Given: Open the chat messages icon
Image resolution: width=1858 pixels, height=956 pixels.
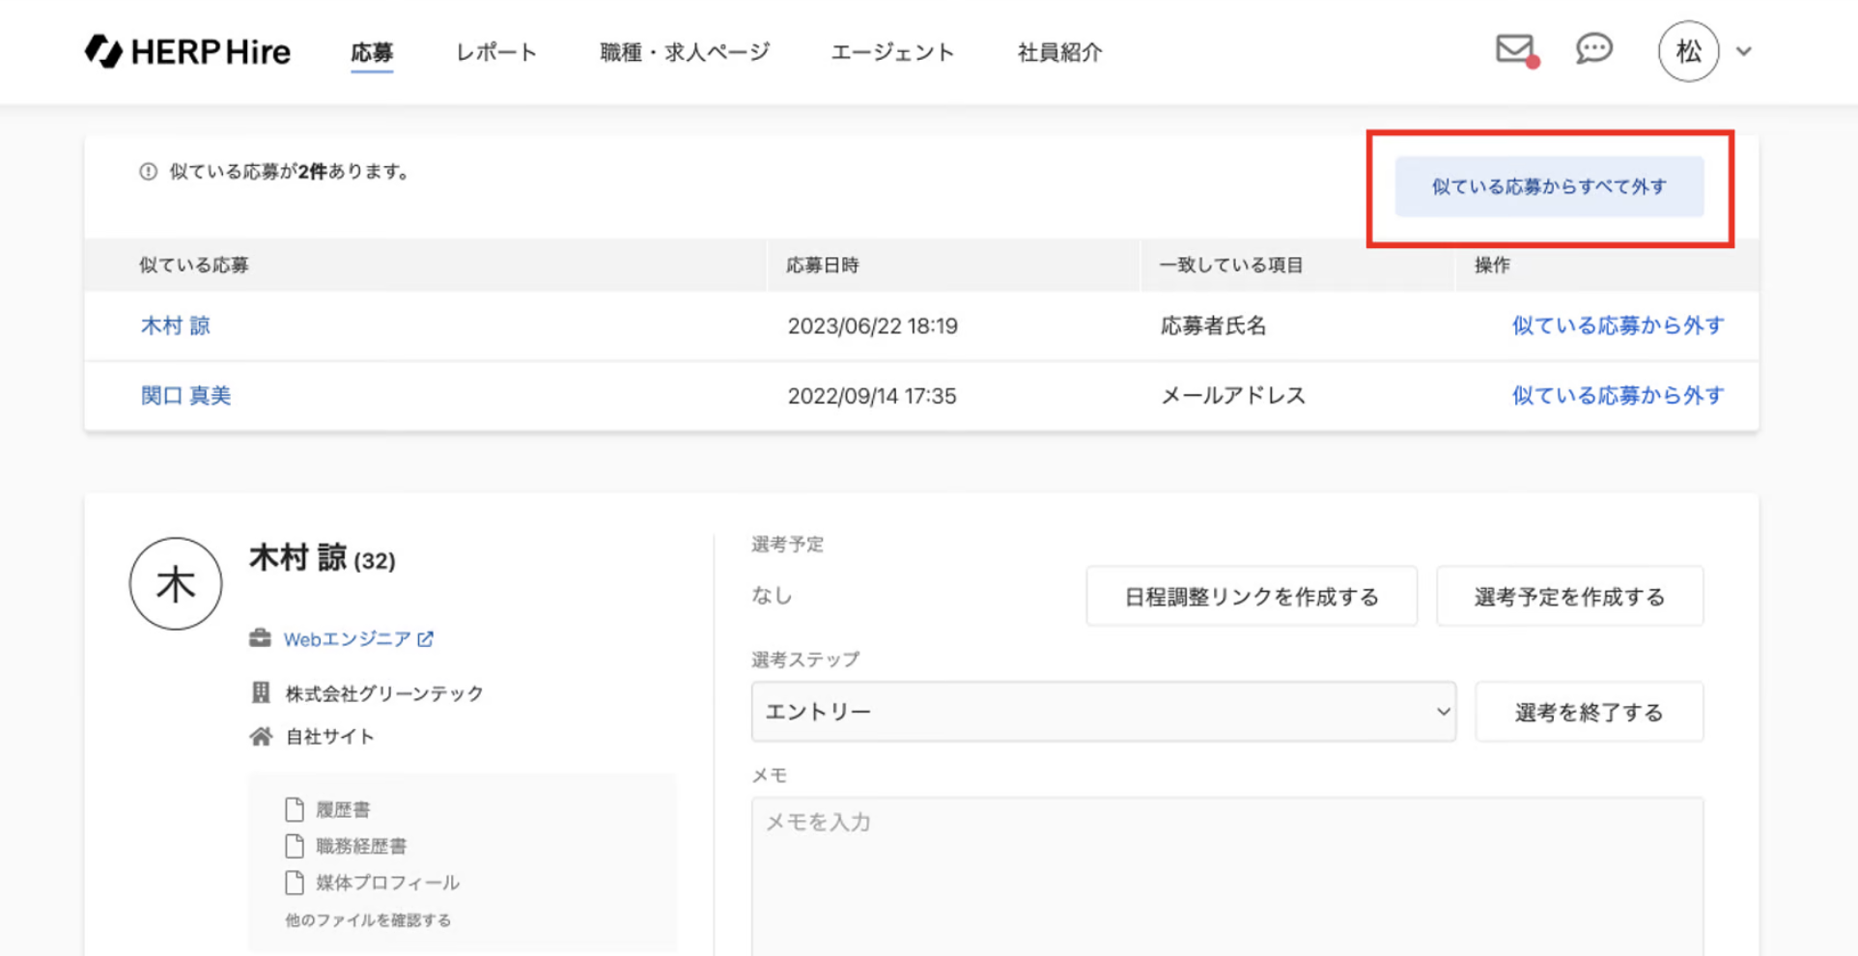Looking at the screenshot, I should coord(1593,48).
